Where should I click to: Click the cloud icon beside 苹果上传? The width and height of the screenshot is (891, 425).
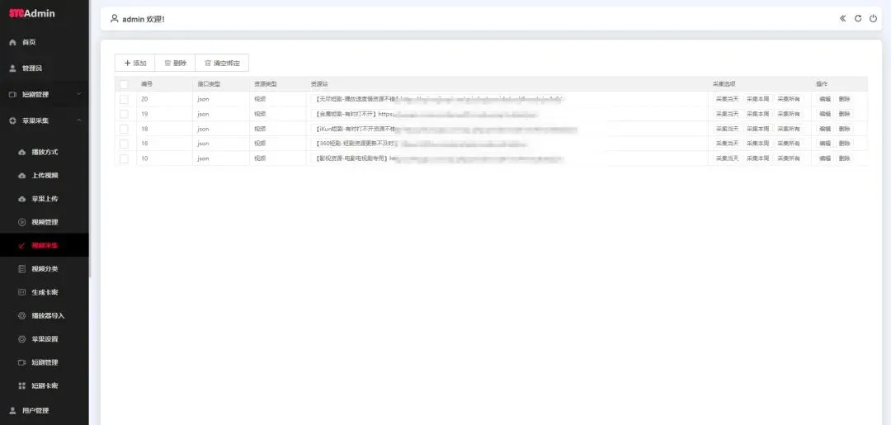22,199
